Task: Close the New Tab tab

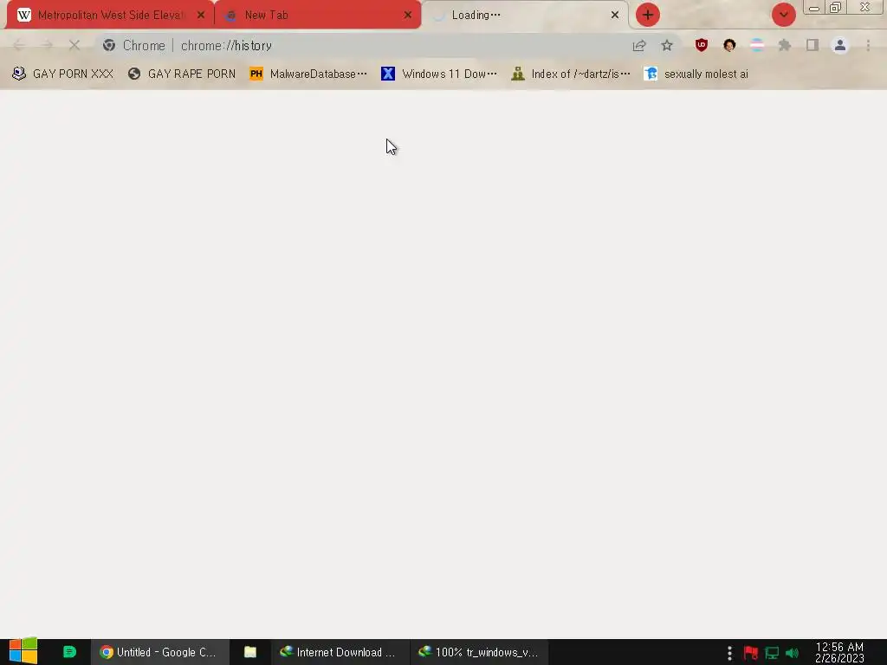Action: 408,16
